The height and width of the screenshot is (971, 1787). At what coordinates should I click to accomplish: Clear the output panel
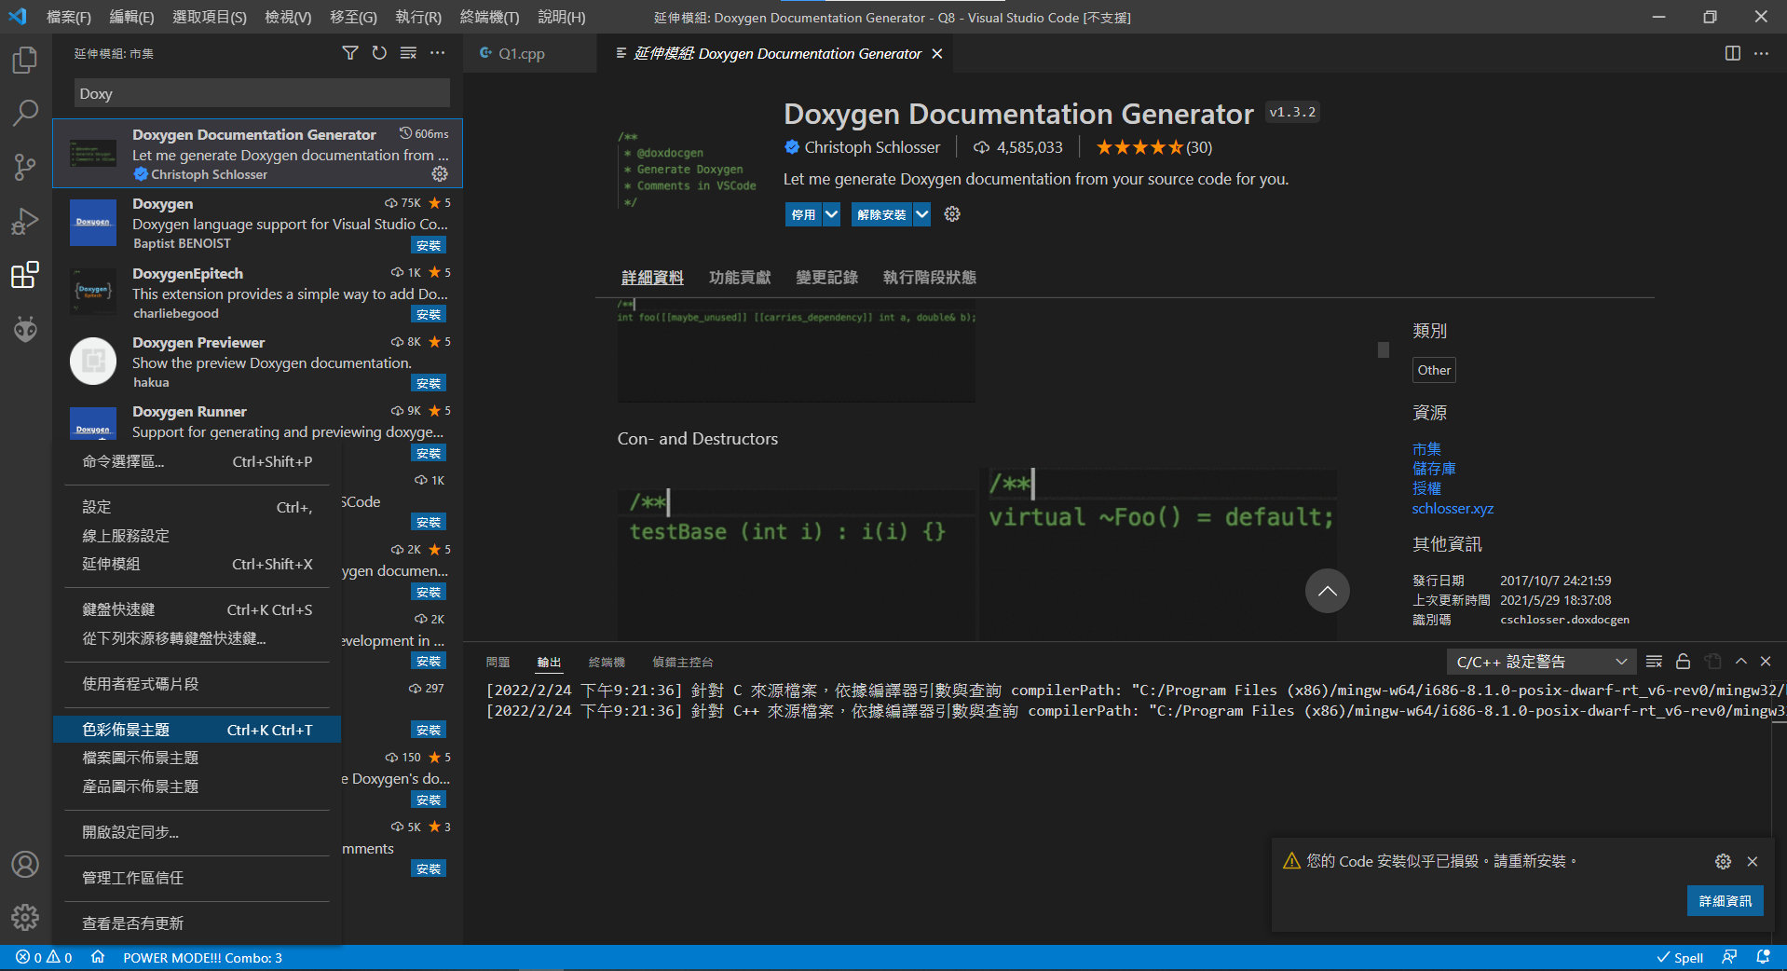[x=1654, y=662]
